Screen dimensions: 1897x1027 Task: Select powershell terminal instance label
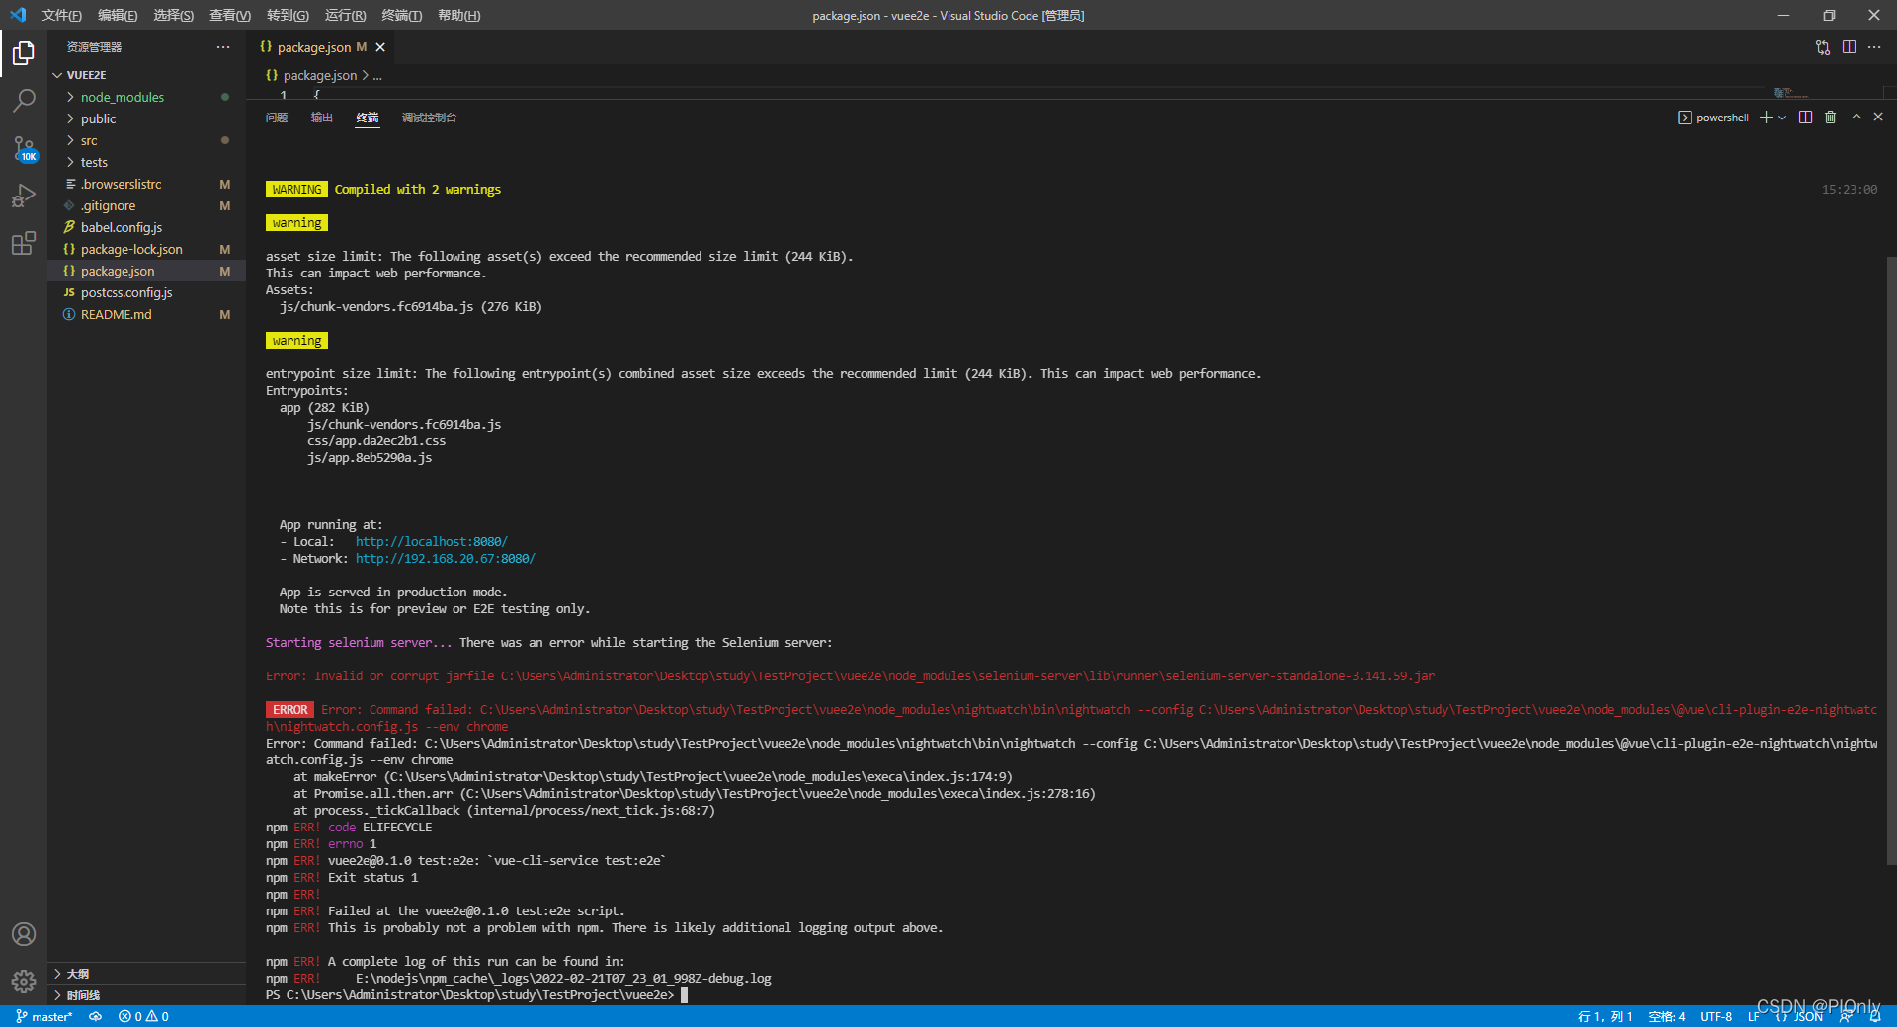click(x=1713, y=118)
